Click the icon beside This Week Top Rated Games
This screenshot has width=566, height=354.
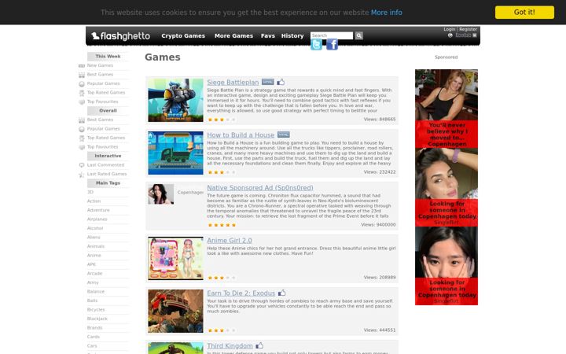point(82,93)
